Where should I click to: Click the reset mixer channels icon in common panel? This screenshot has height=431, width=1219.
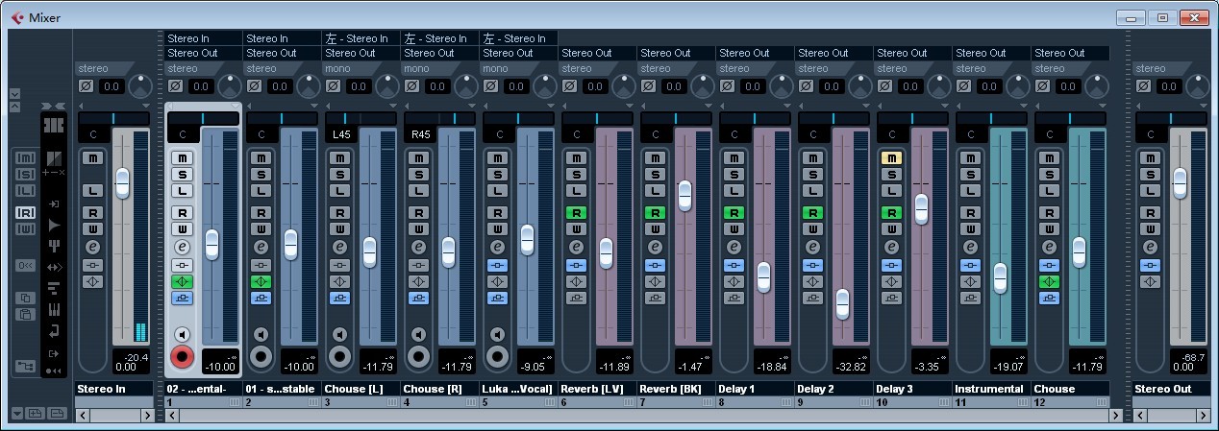pyautogui.click(x=26, y=265)
